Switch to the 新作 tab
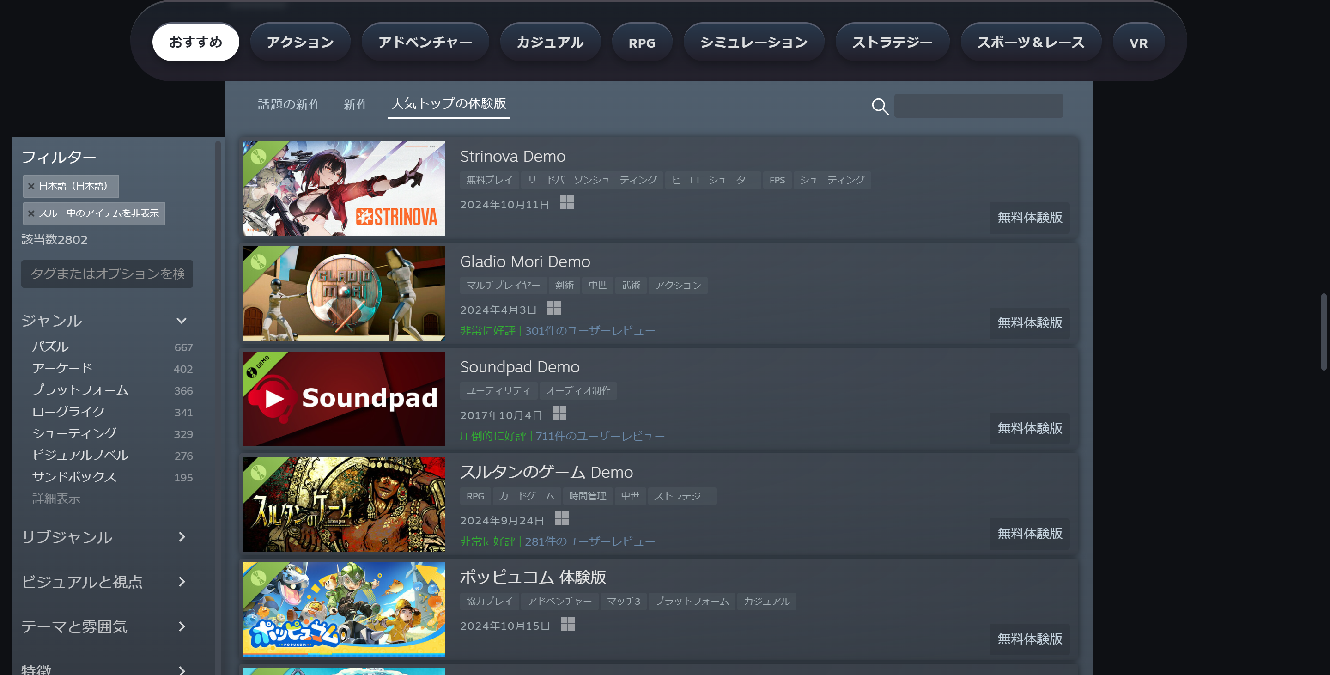This screenshot has height=675, width=1330. [356, 104]
